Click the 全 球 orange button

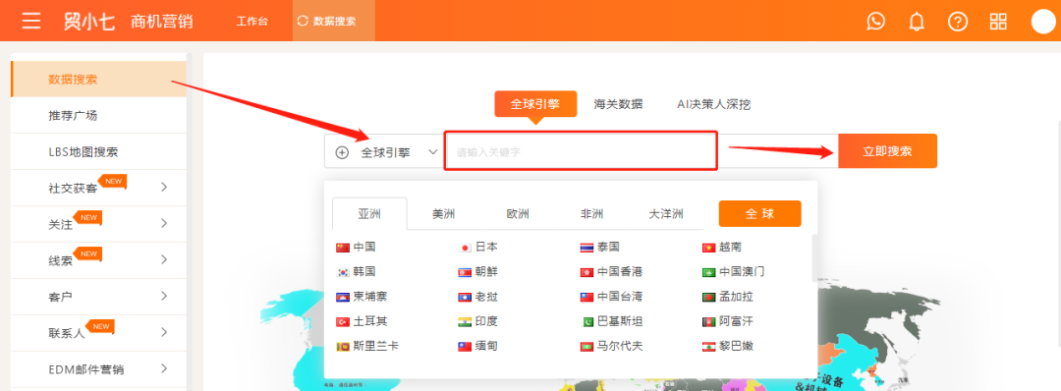(759, 214)
